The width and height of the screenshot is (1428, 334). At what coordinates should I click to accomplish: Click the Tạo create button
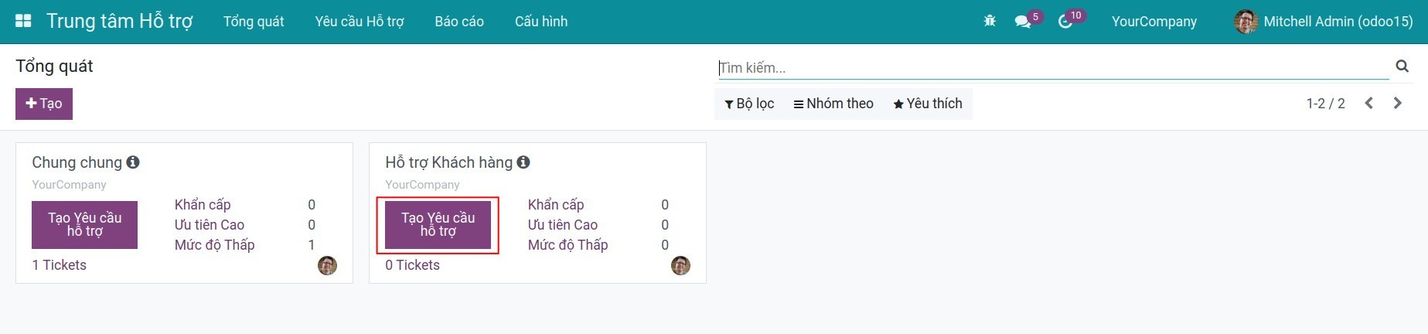tap(44, 104)
